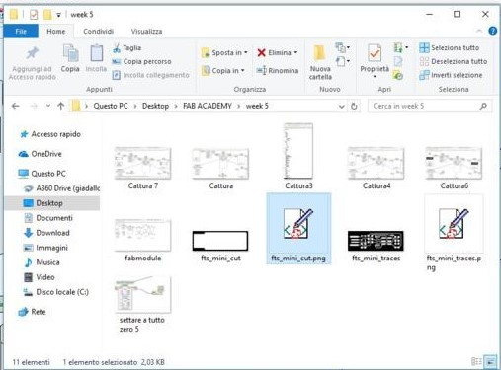Open Copia in dropdown

tap(223, 70)
